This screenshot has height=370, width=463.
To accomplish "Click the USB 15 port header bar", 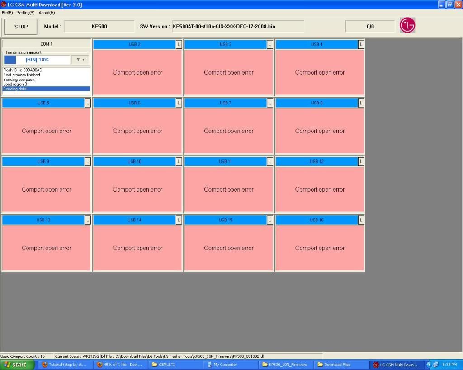I will (226, 220).
